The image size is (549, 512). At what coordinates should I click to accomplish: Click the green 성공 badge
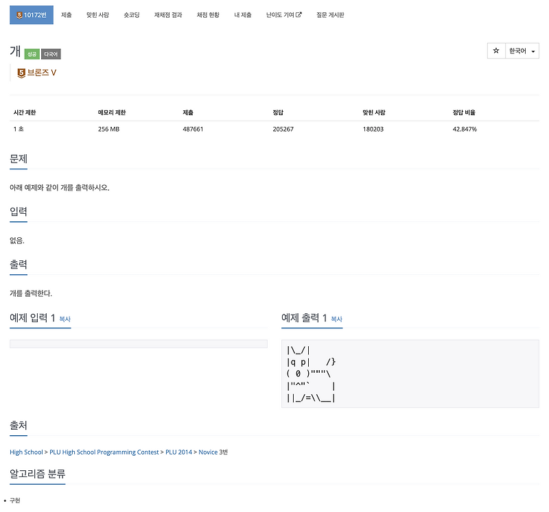point(32,54)
